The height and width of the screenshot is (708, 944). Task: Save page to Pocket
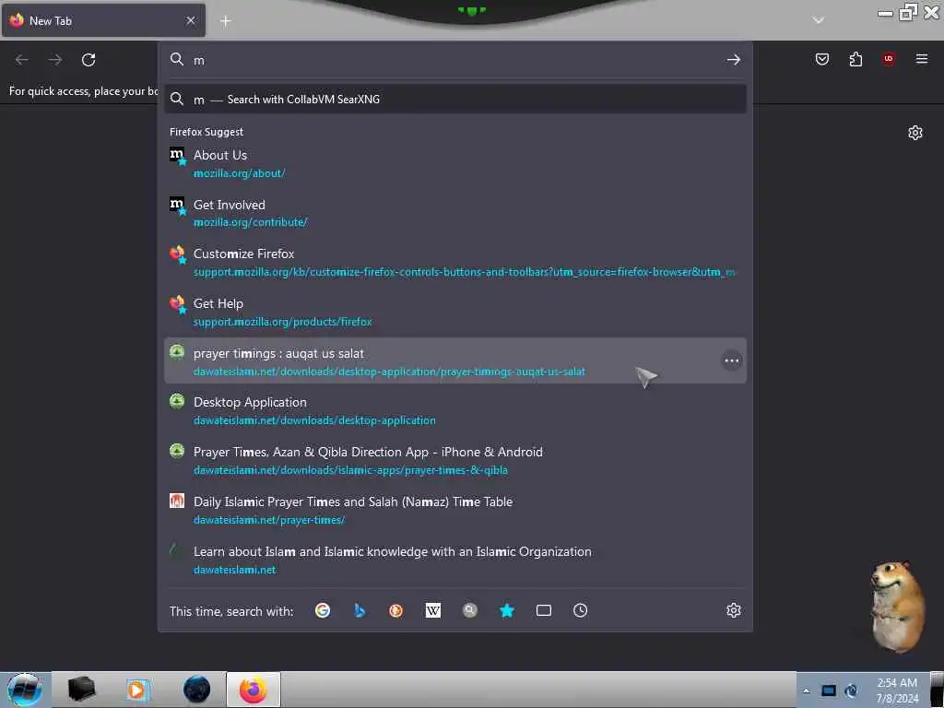tap(822, 59)
